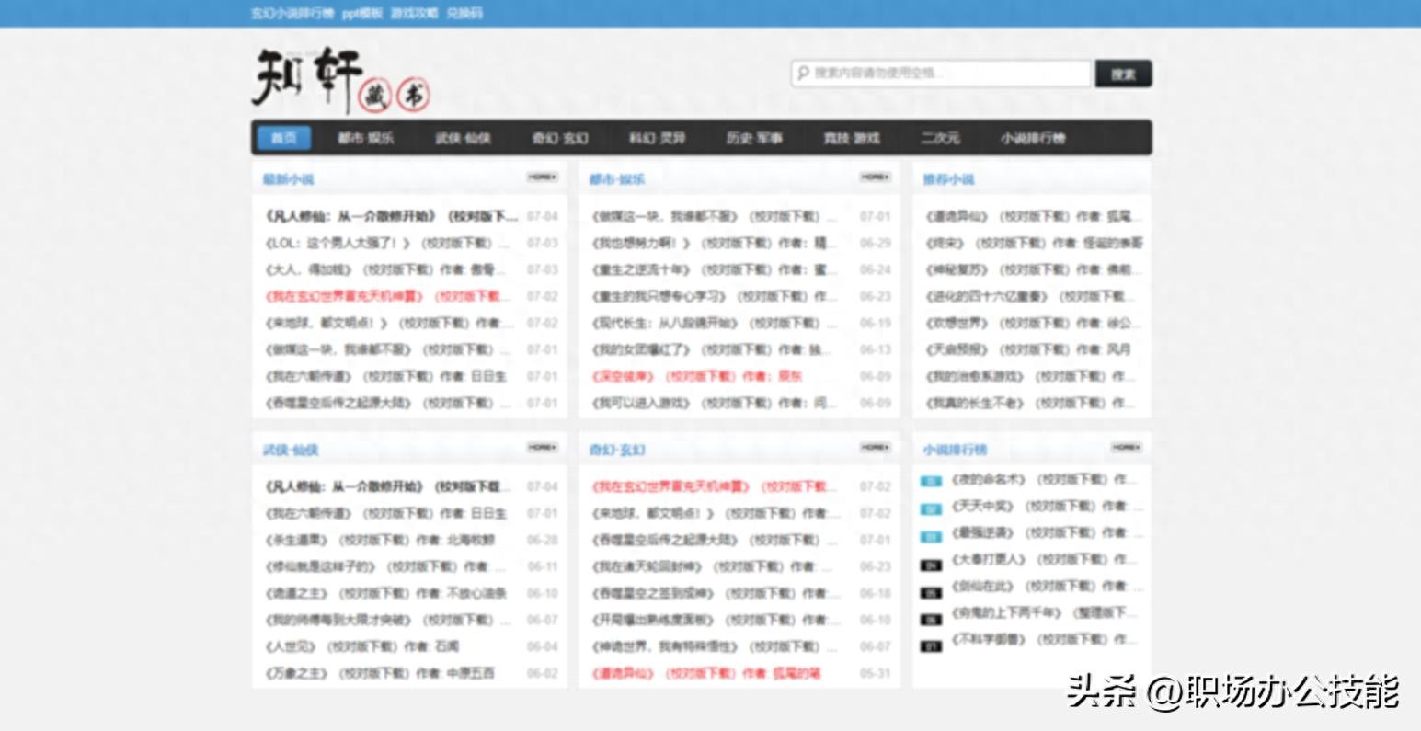Open 游戏攻略 link in top bar

(414, 13)
